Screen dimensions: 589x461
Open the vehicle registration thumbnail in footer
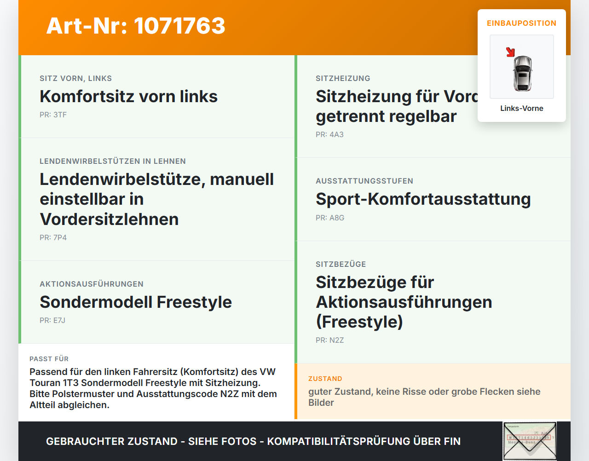tap(530, 441)
